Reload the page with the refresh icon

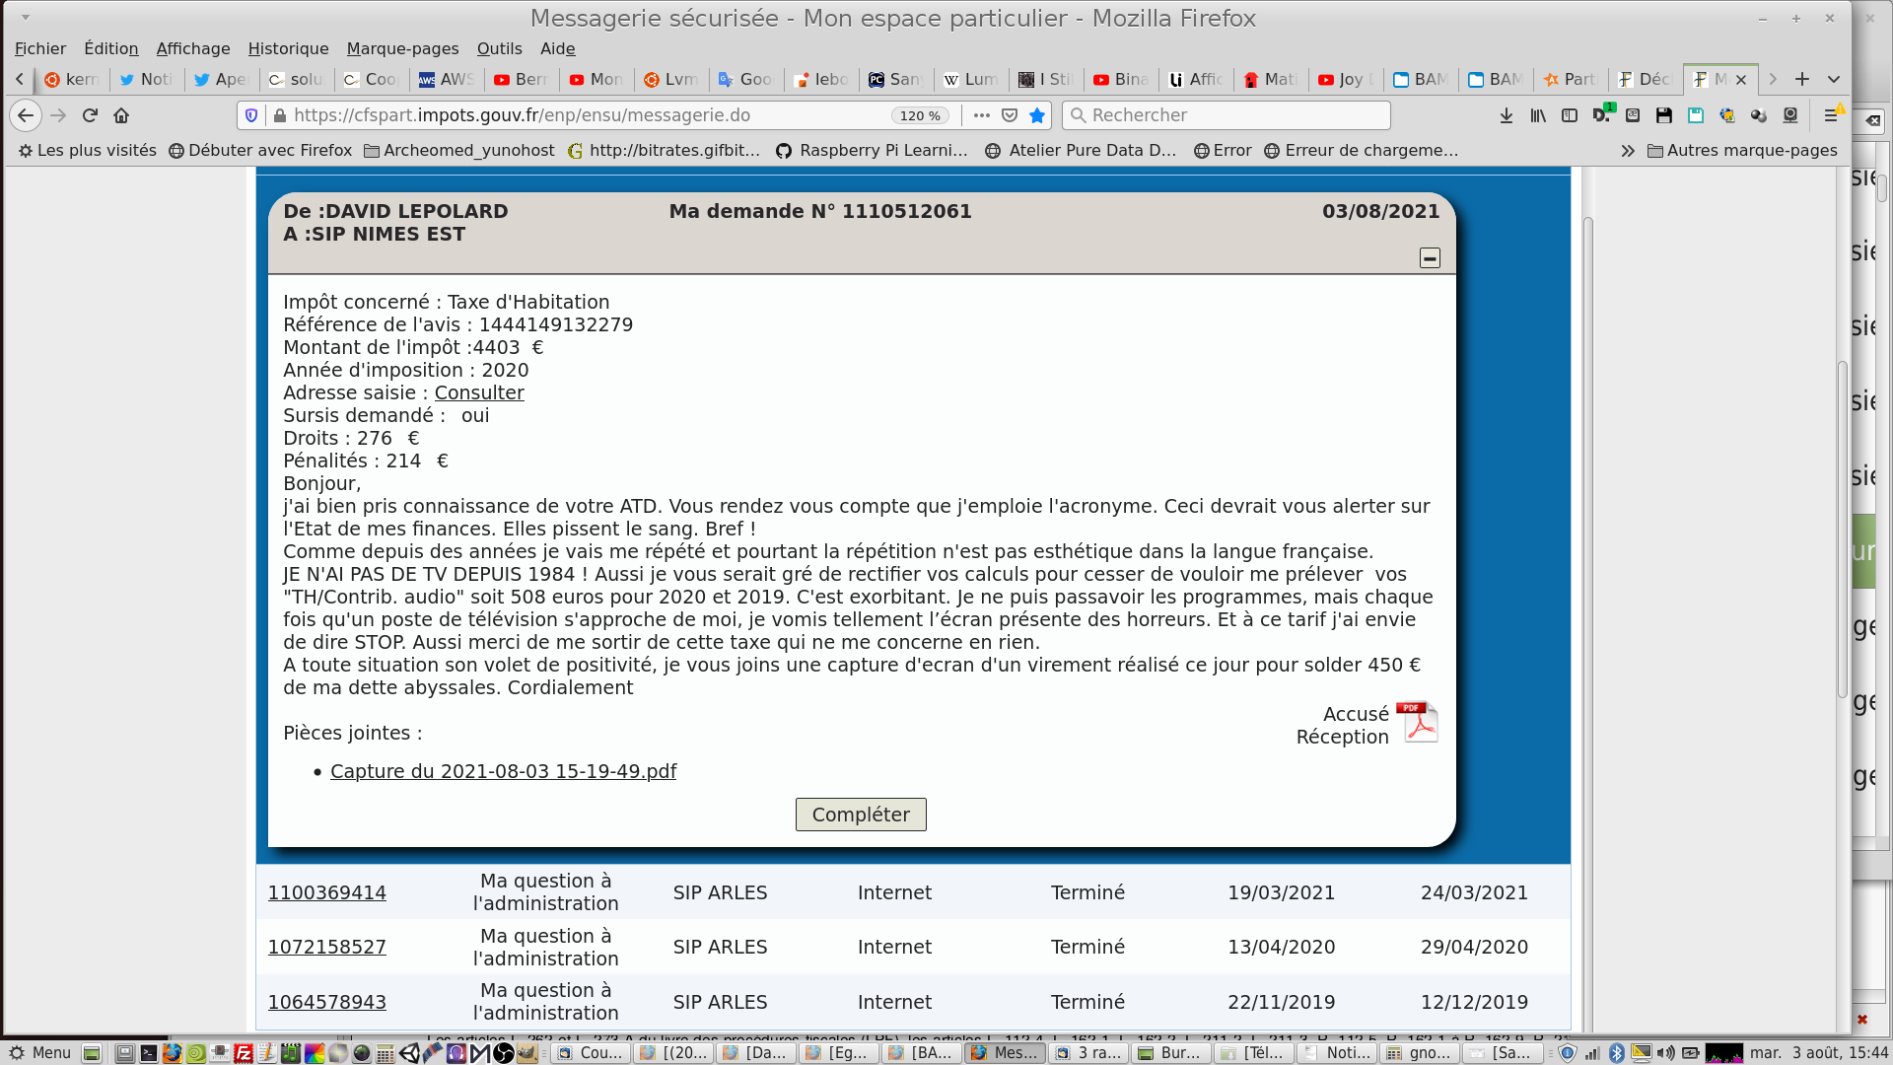point(90,115)
